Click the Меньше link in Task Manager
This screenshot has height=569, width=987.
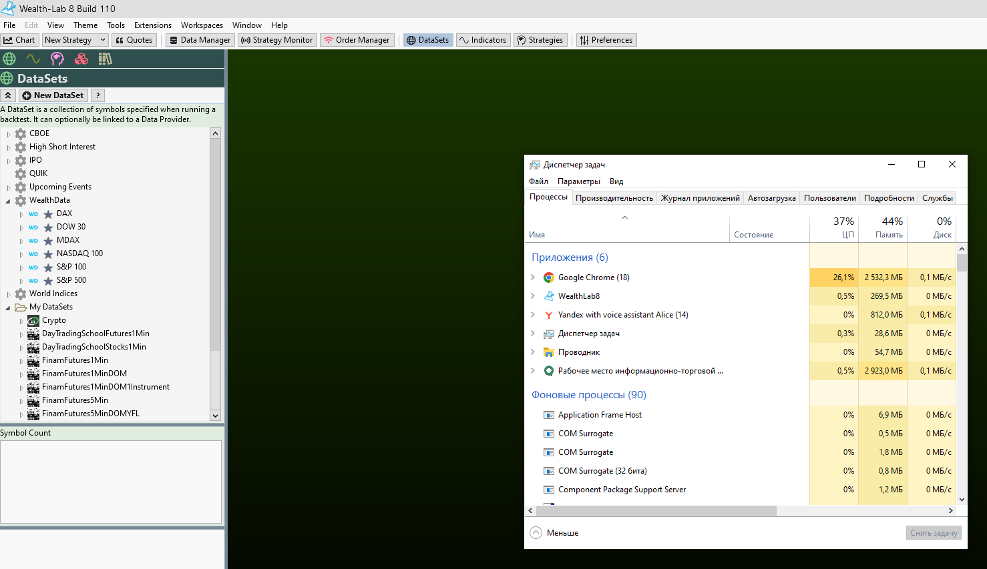[562, 533]
